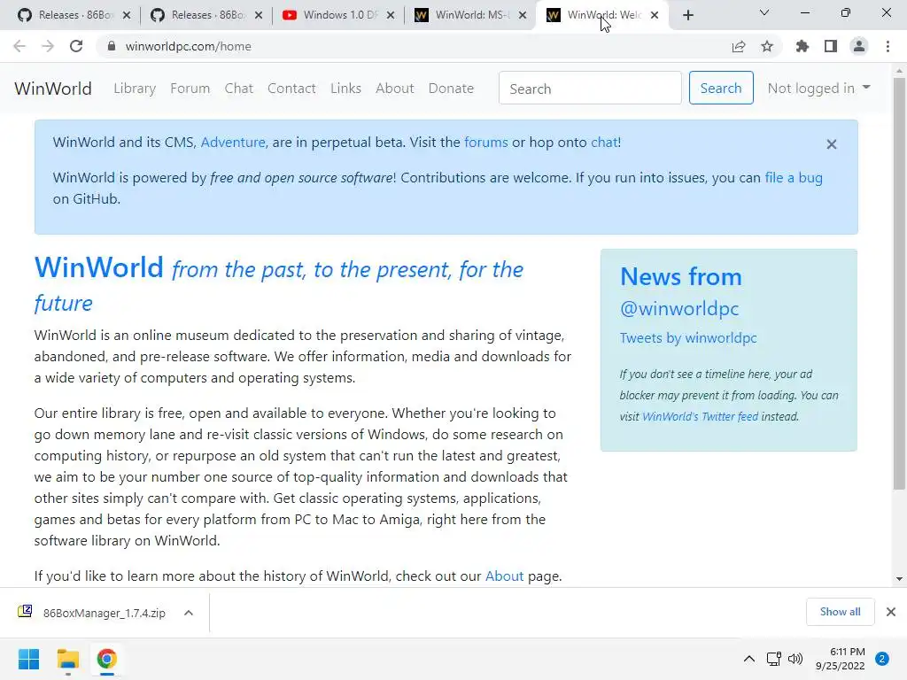The image size is (907, 680).
Task: Follow the About link in paragraph
Action: tap(504, 576)
